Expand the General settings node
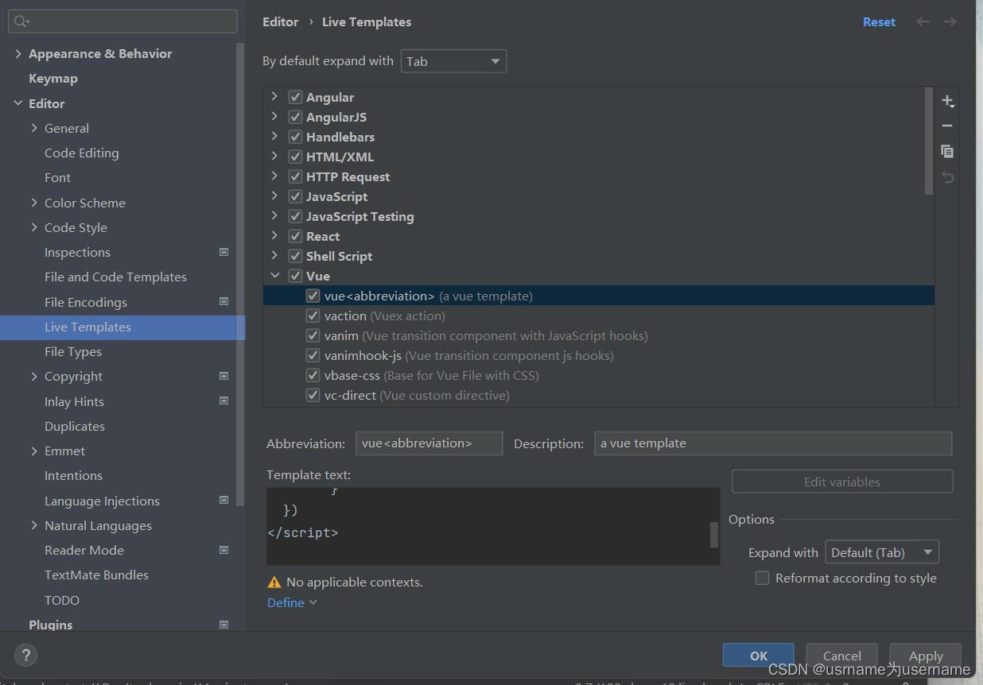 [34, 128]
